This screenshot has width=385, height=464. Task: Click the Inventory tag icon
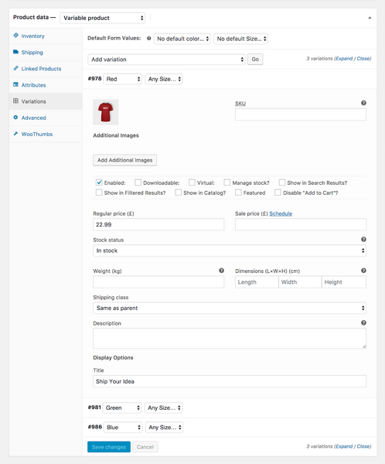[15, 36]
